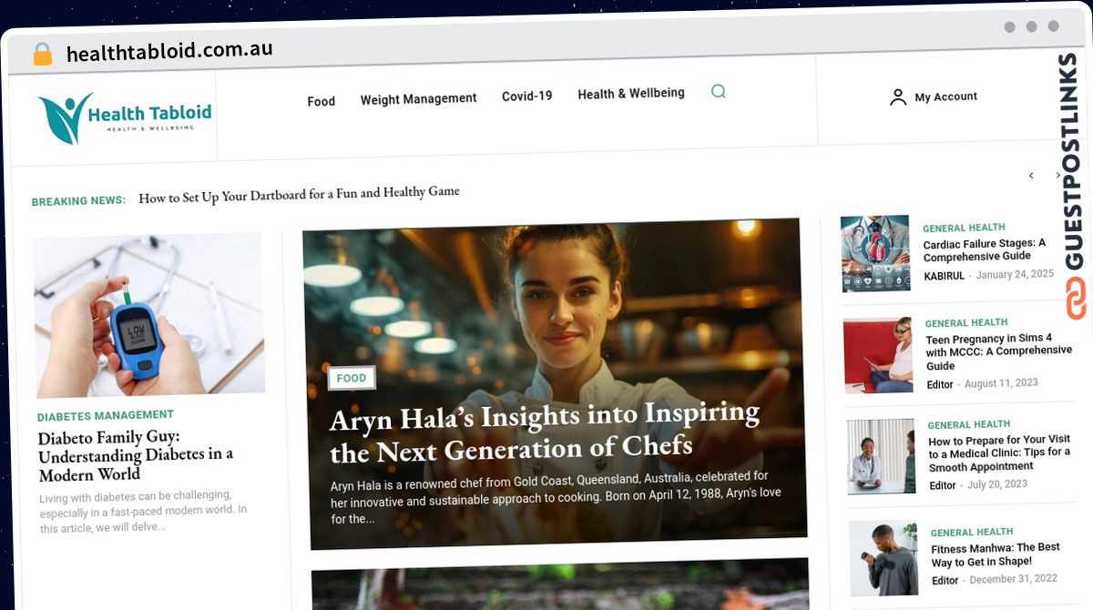Click General Health label above Cardiac Failure
The height and width of the screenshot is (610, 1093).
coord(964,228)
